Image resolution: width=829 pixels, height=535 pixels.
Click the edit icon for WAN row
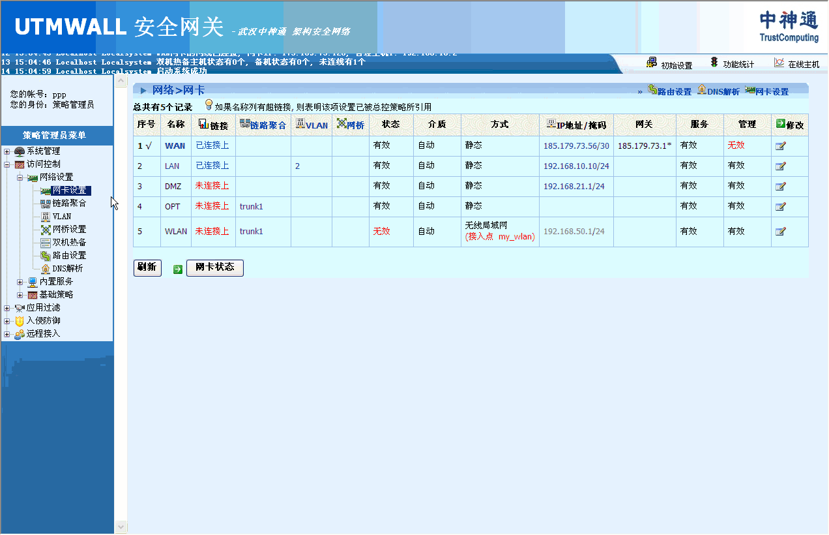[780, 146]
